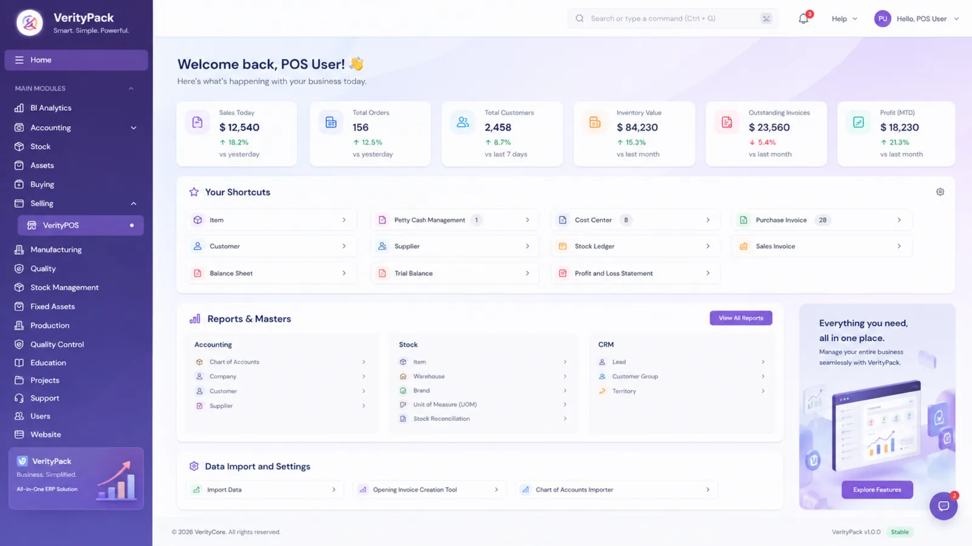
Task: Click the Profit (MTD) card icon
Action: (x=858, y=123)
